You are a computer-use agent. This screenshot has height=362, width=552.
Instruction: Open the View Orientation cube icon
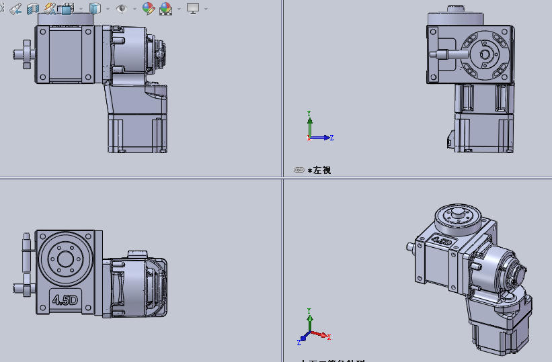[x=67, y=9]
